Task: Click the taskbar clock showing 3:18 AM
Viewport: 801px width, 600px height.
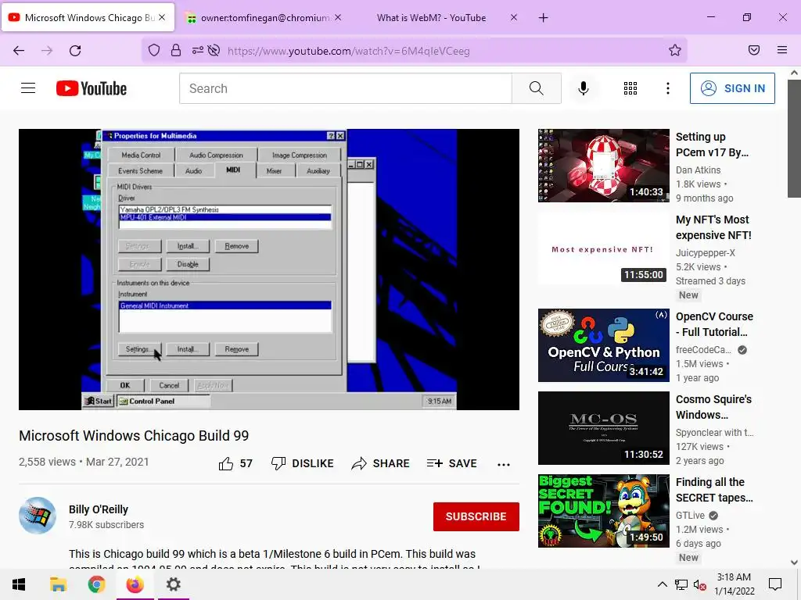Action: [x=734, y=584]
